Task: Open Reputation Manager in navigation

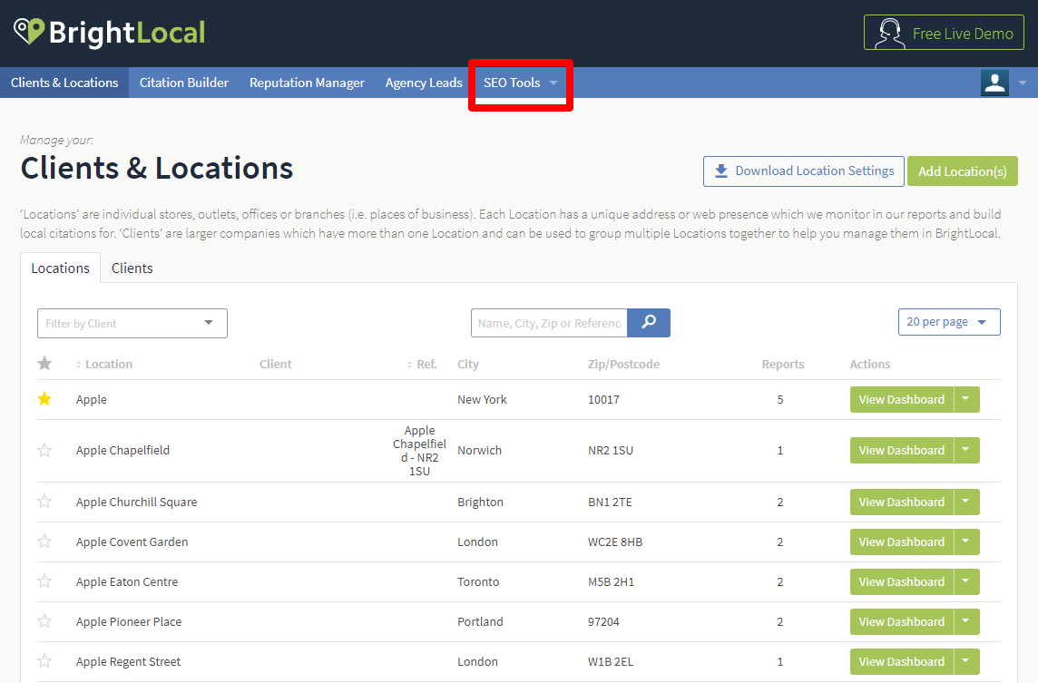Action: point(308,83)
